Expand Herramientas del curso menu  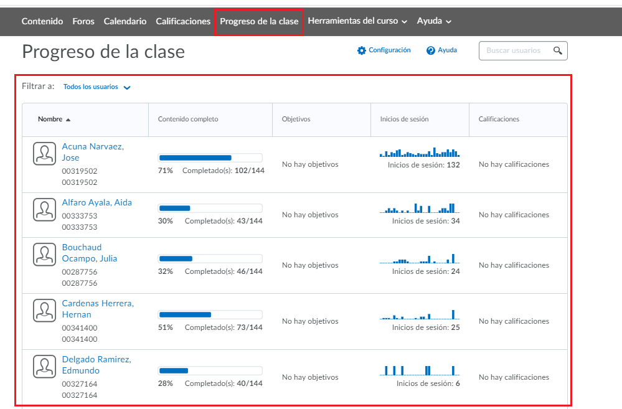tap(357, 21)
